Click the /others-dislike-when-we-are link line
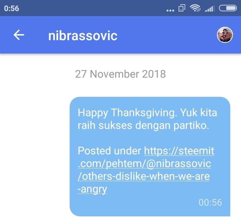Viewport: 241px width, 217px height. pyautogui.click(x=144, y=176)
